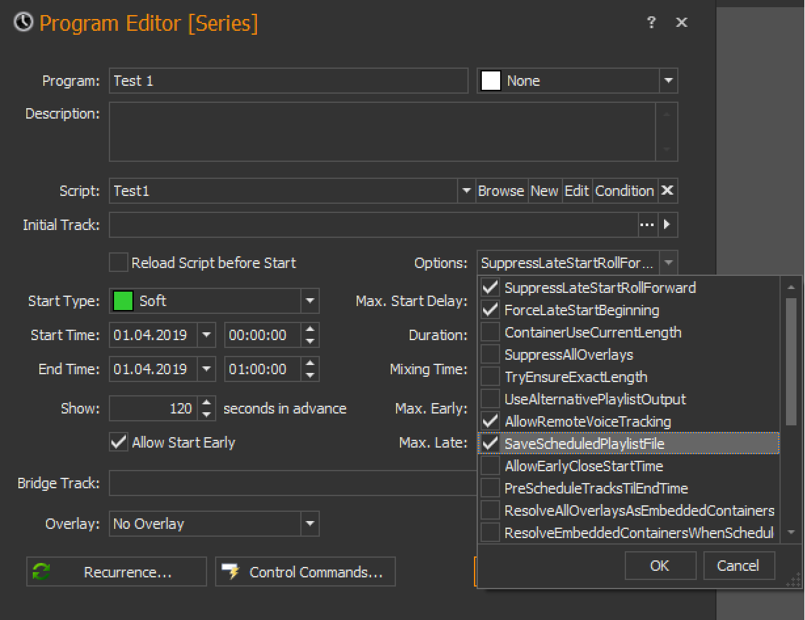Increase the Start Time spinner value

click(311, 330)
